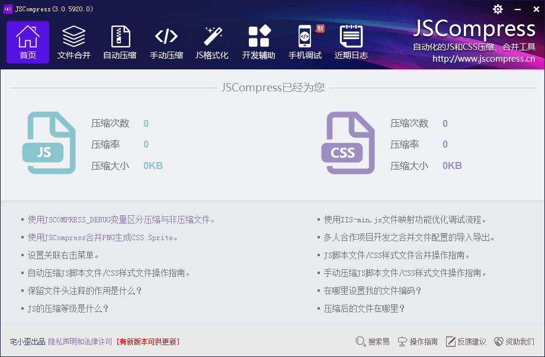This screenshot has width=545, height=357.
Task: Open the 首页 home tab
Action: [x=28, y=42]
